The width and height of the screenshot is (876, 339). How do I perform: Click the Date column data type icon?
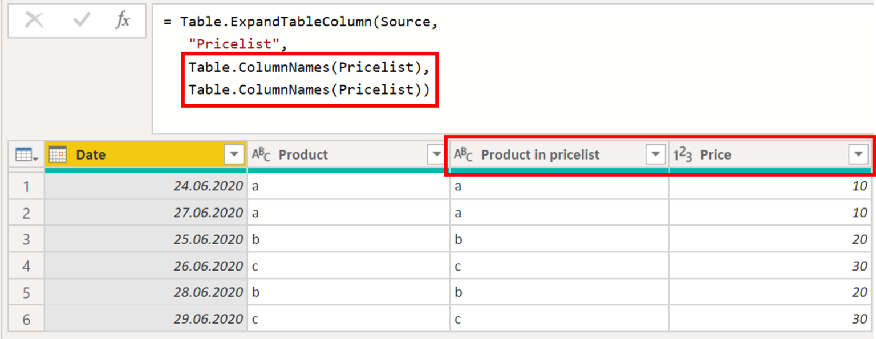pyautogui.click(x=58, y=154)
